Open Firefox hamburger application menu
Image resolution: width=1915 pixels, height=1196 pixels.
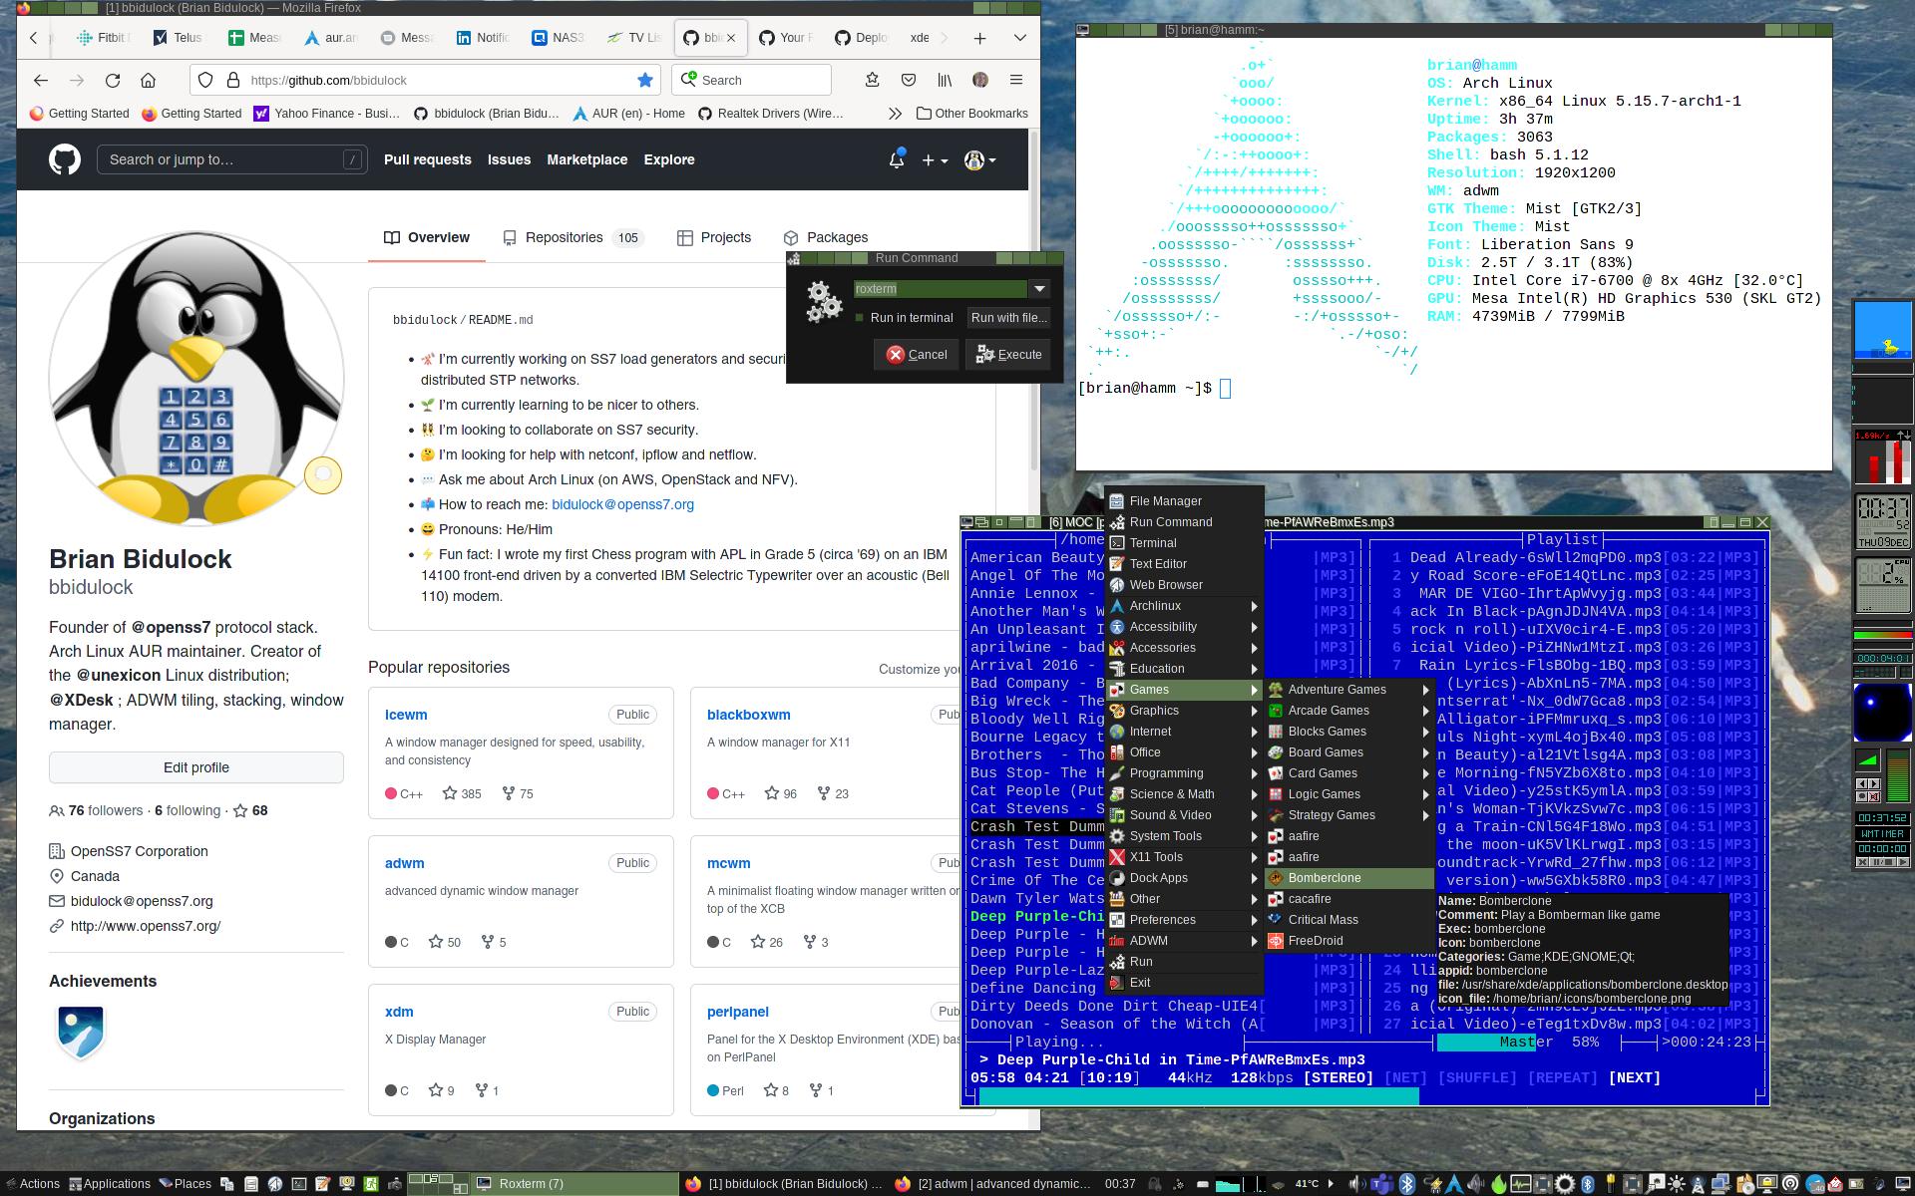1015,80
